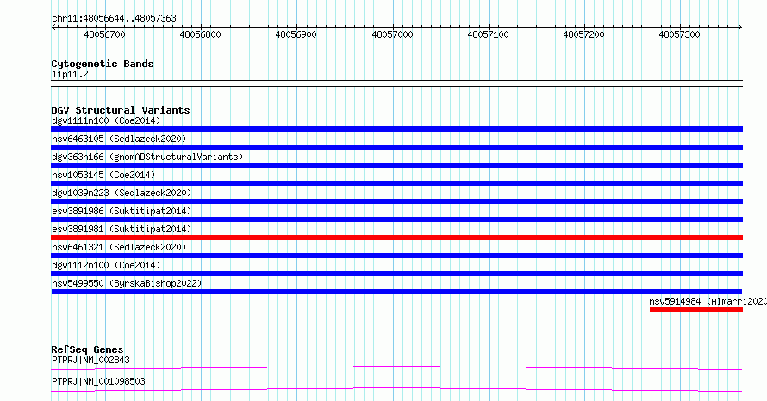Image resolution: width=767 pixels, height=401 pixels.
Task: Open nsv5914984 (Almarri2020) variant label
Action: click(708, 301)
